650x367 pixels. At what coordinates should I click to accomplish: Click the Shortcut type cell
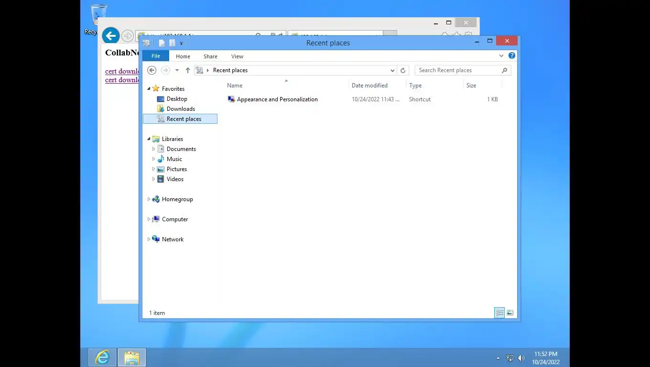point(420,99)
